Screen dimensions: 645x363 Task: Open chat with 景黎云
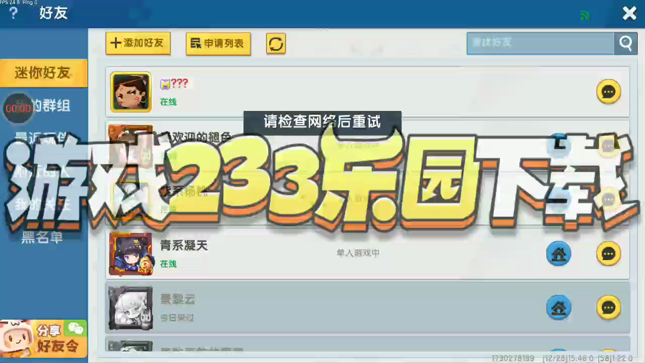tap(608, 307)
